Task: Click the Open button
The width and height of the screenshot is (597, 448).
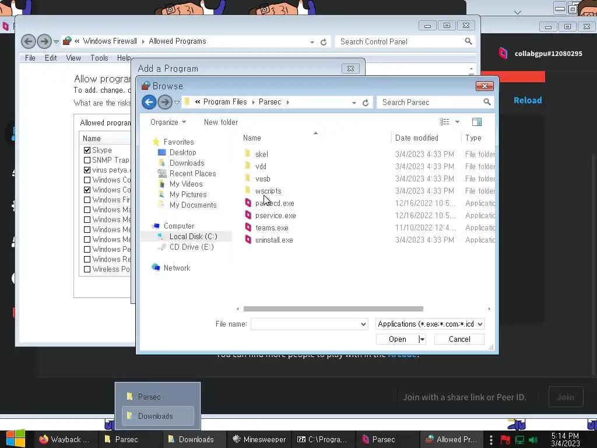Action: 398,339
